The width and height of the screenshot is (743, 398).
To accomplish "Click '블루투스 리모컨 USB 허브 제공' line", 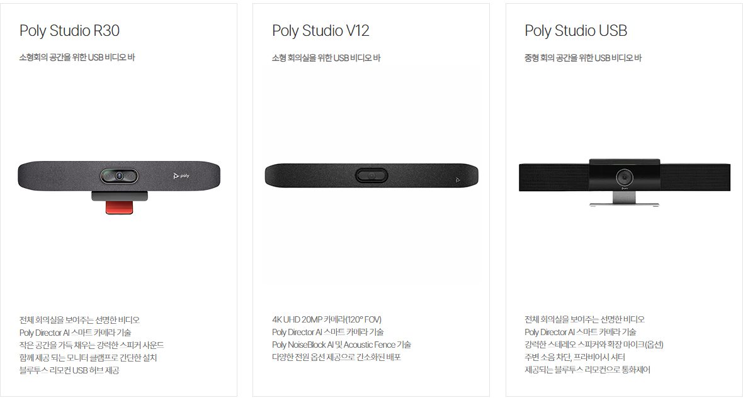I will [x=69, y=370].
